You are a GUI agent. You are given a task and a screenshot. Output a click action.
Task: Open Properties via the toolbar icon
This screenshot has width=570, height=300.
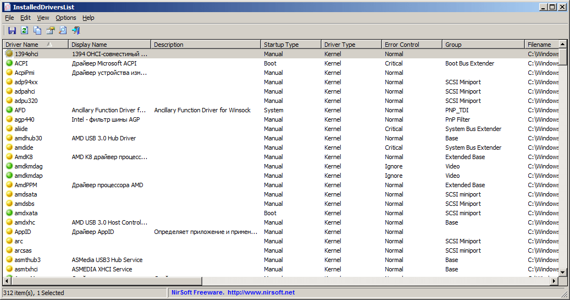[51, 31]
